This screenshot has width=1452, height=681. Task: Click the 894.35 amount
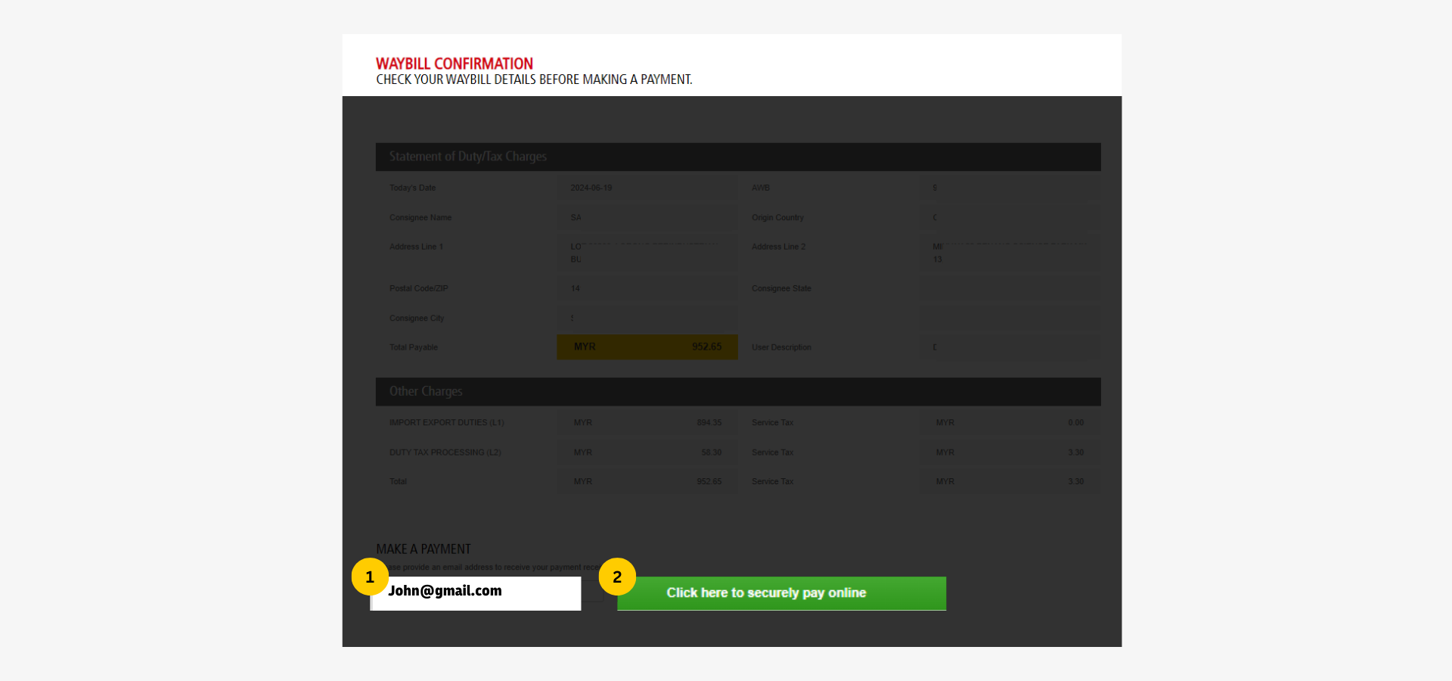coord(709,423)
